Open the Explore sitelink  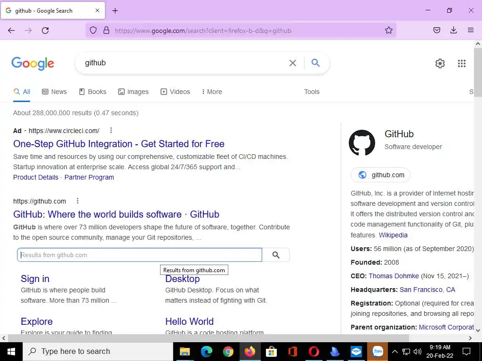(x=37, y=322)
